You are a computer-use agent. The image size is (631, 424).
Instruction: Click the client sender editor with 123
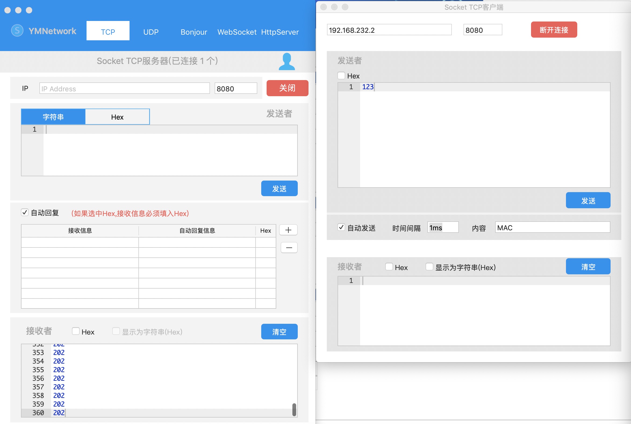485,135
